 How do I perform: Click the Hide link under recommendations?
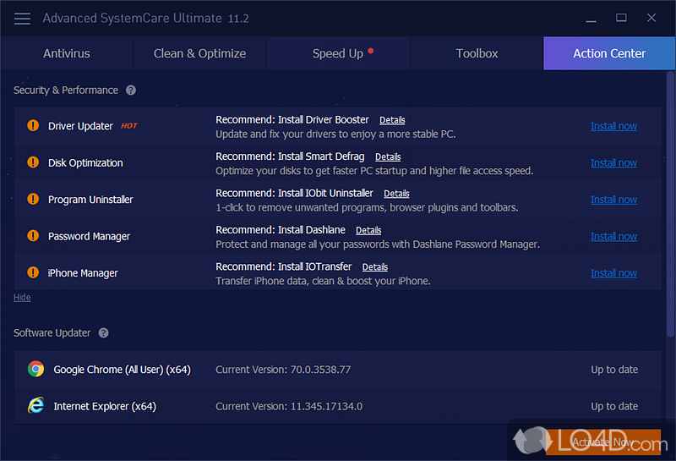pos(22,298)
